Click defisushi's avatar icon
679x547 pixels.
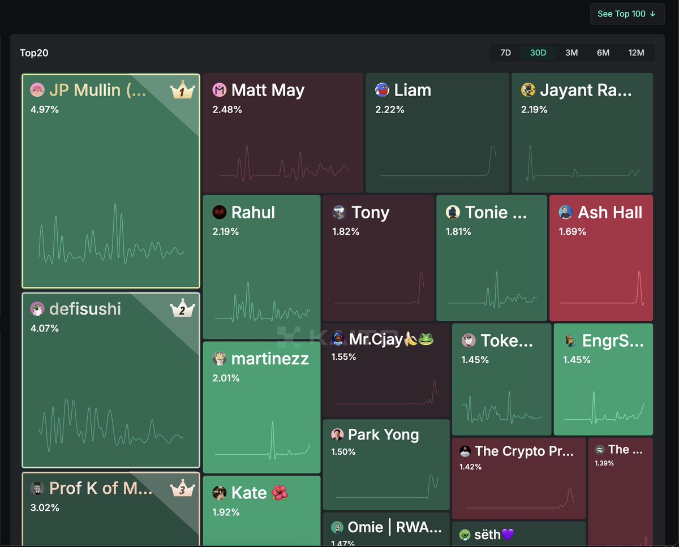(37, 309)
